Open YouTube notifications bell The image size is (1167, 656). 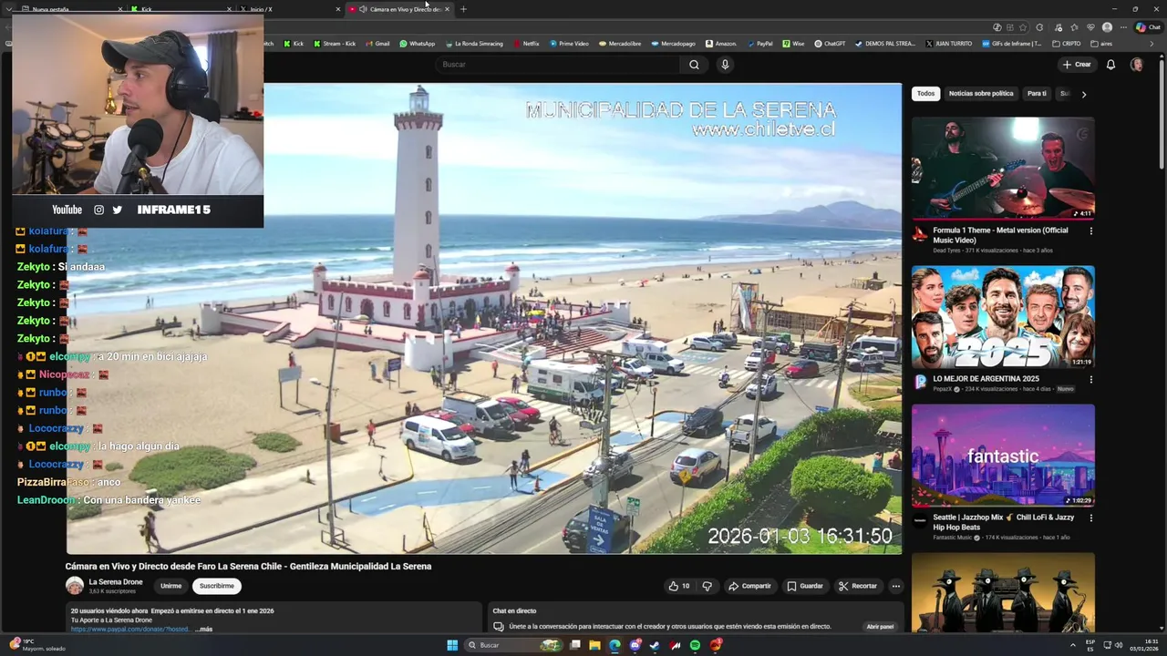point(1110,65)
